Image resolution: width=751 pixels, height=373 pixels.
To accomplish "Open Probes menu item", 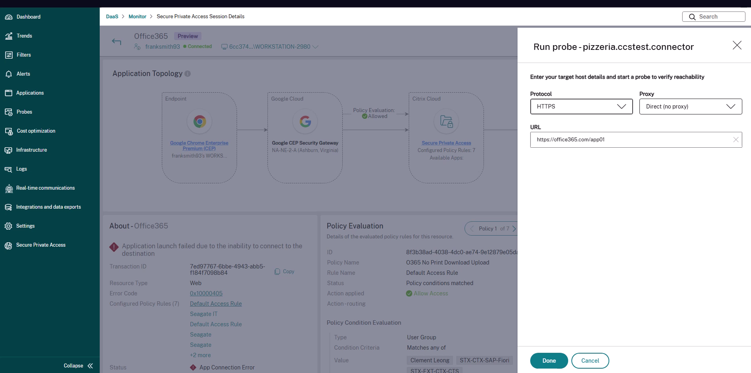I will (25, 112).
